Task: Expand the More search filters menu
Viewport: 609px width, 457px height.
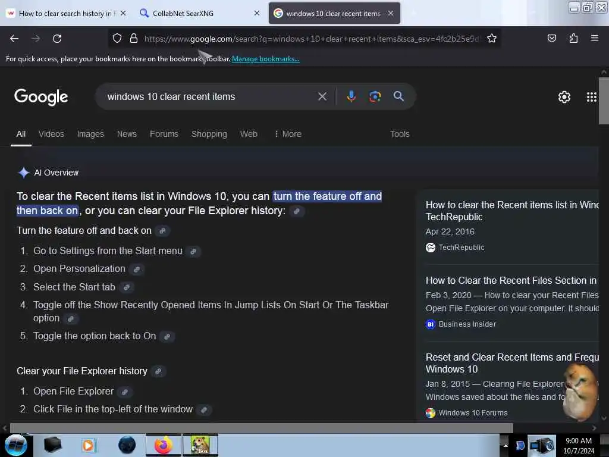Action: pyautogui.click(x=288, y=134)
